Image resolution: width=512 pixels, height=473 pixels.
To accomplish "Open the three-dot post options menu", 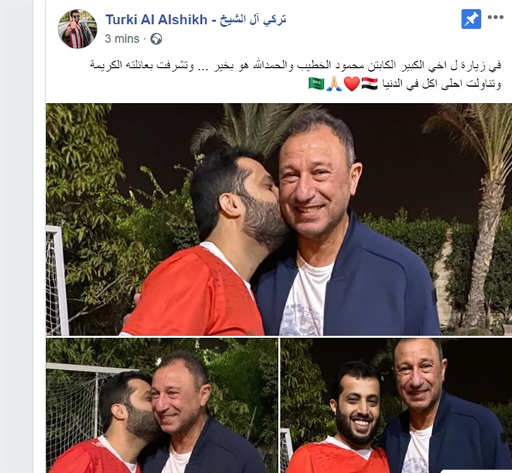I will 495,18.
